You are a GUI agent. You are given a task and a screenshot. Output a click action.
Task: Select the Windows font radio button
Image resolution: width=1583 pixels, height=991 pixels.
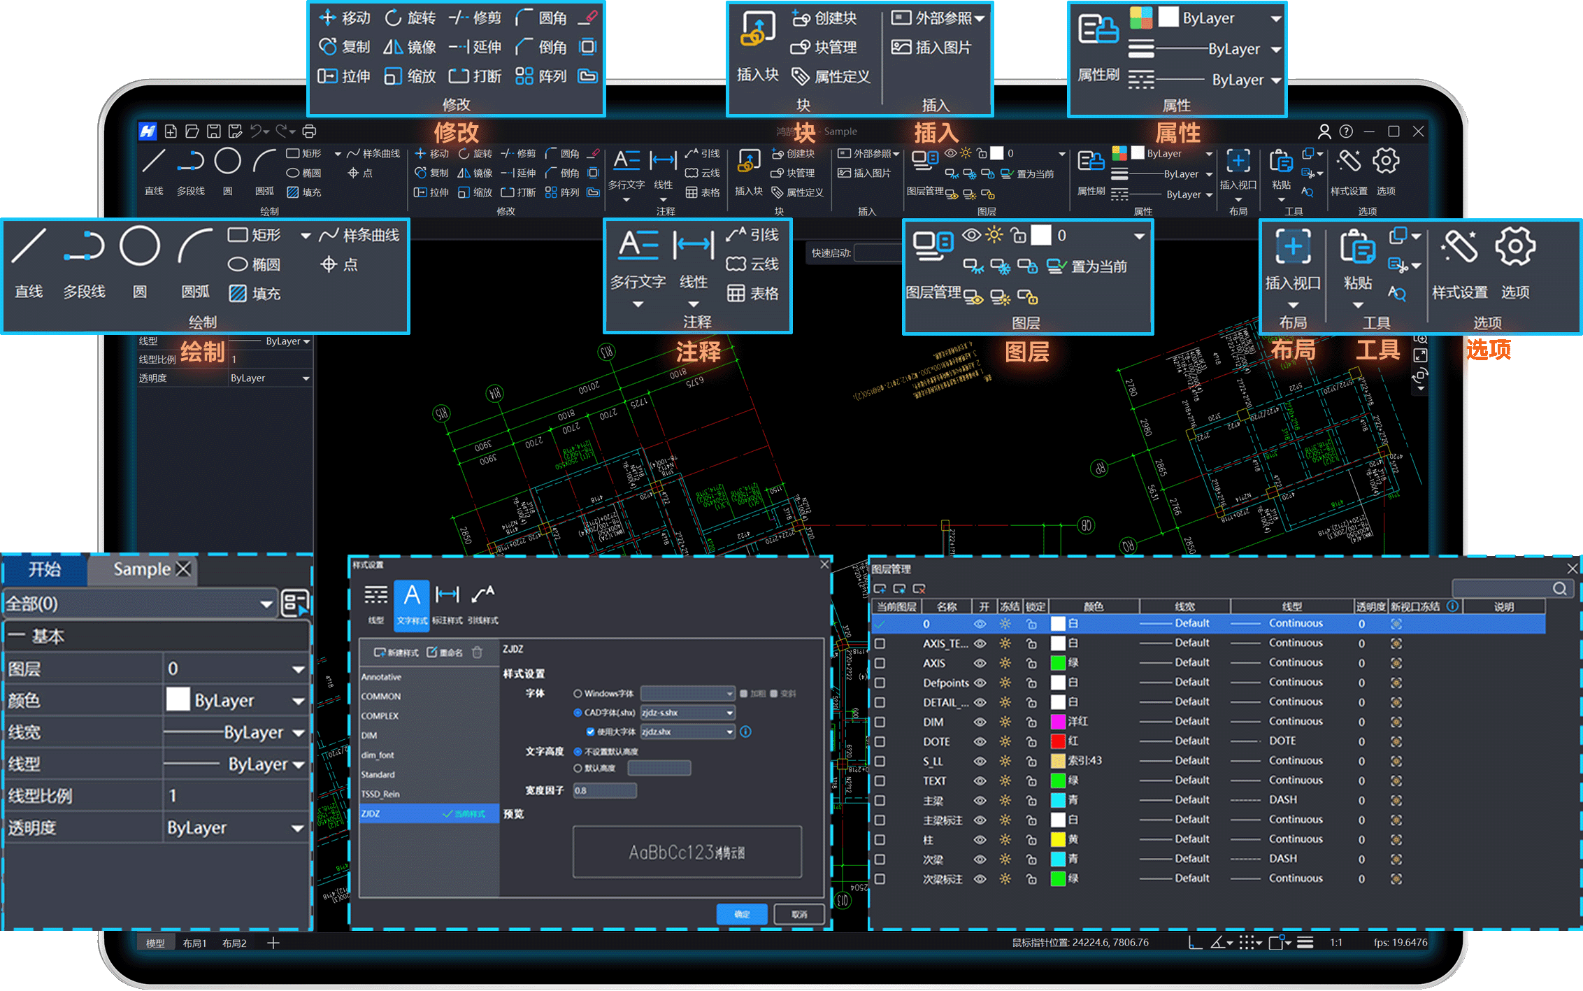point(578,694)
